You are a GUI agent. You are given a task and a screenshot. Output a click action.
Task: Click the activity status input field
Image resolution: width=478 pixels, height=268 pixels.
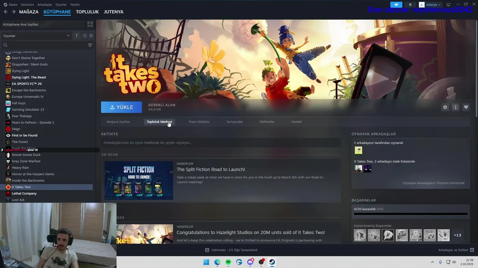221,143
